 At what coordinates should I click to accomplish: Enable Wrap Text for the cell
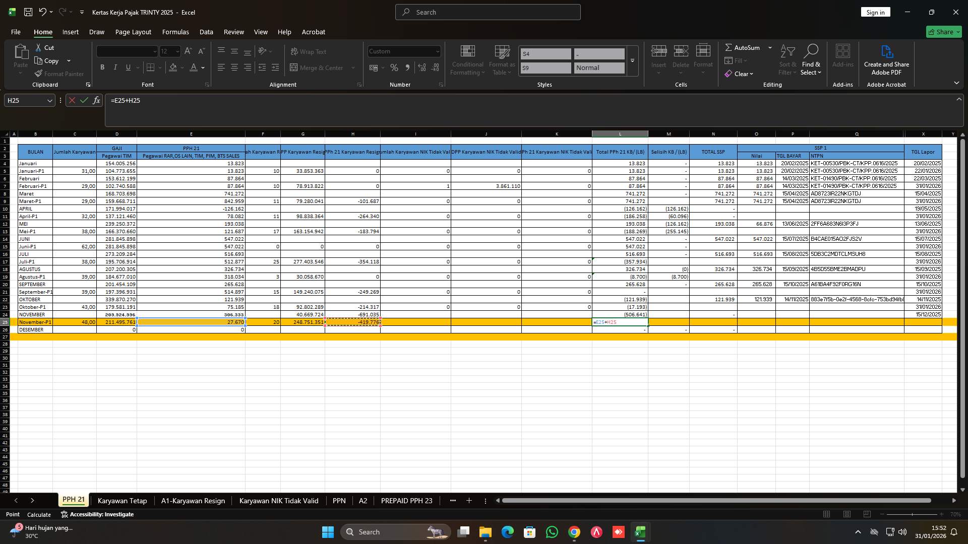point(308,51)
